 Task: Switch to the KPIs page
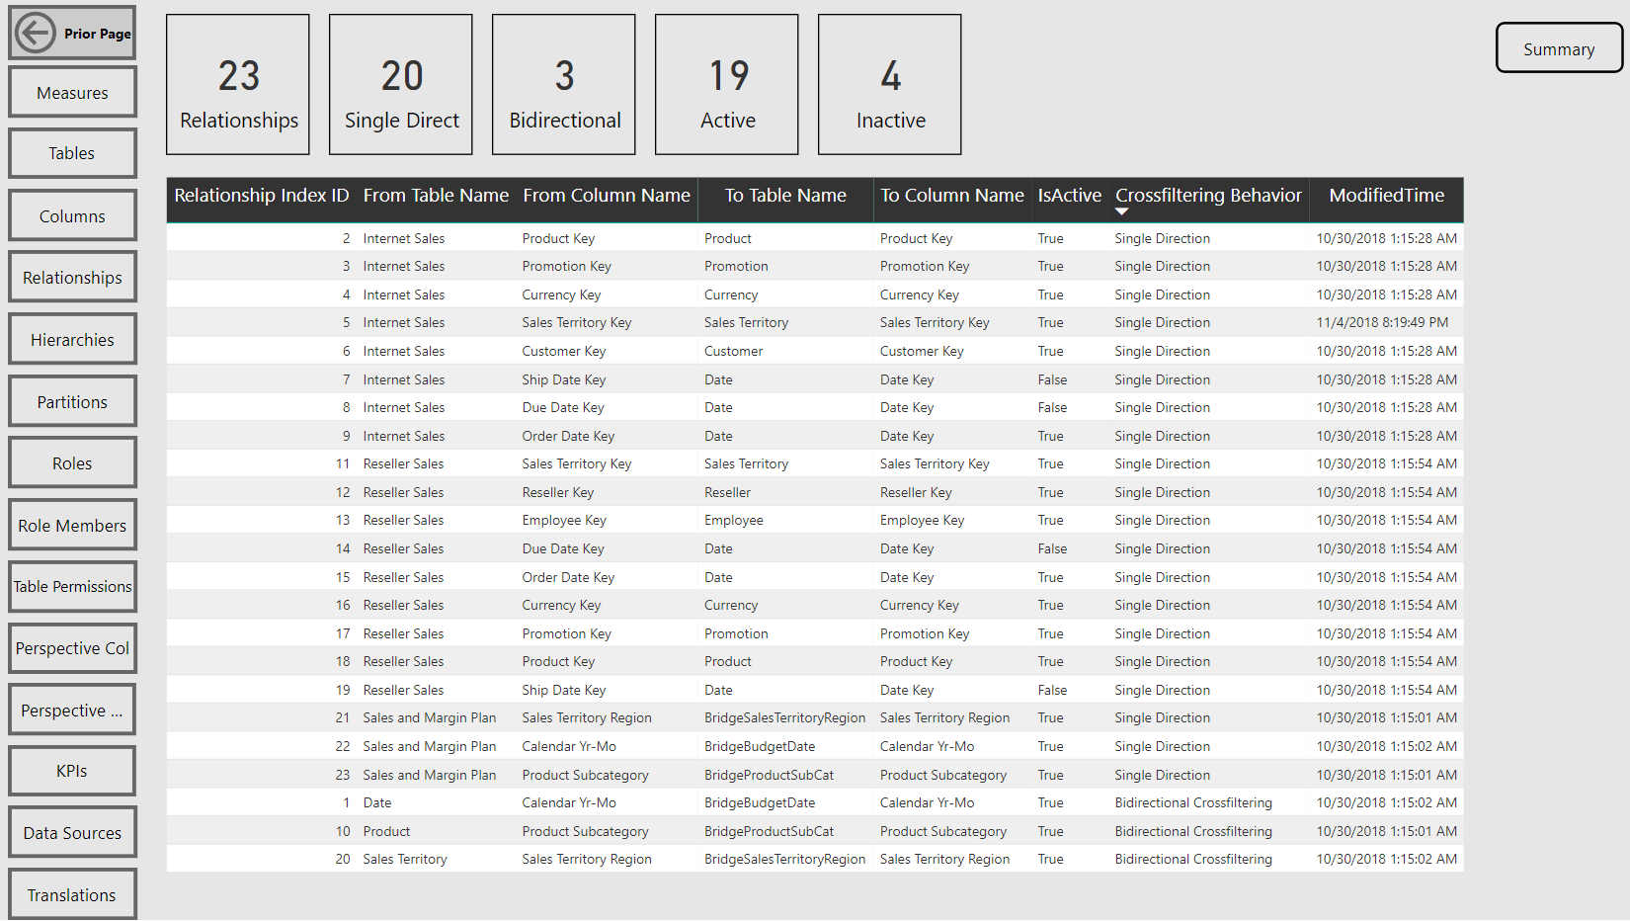[x=71, y=771]
